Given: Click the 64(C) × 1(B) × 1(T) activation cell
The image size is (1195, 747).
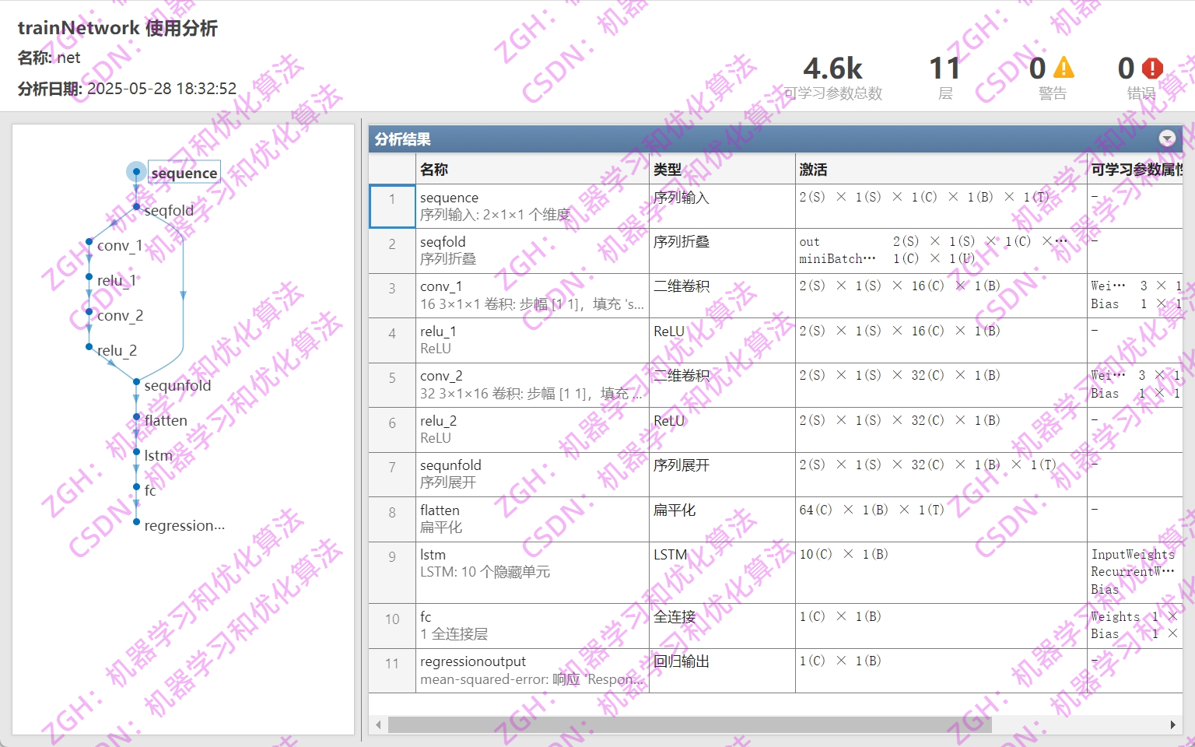Looking at the screenshot, I should (941, 519).
